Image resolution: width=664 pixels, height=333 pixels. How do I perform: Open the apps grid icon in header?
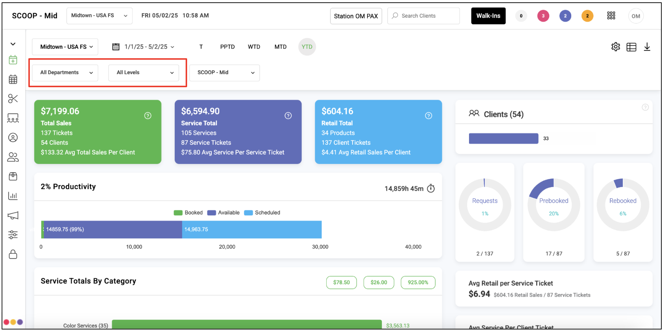pyautogui.click(x=611, y=16)
